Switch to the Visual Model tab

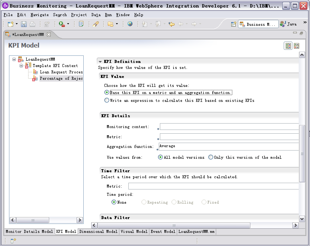tap(134, 232)
